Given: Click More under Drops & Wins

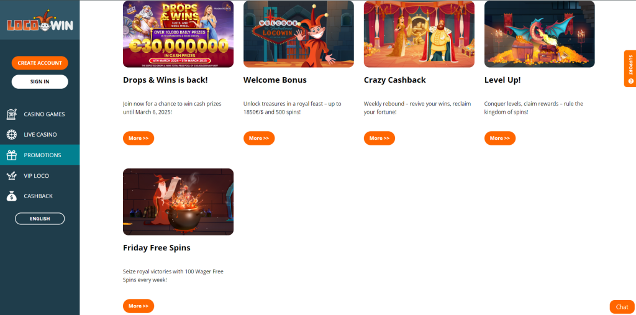Looking at the screenshot, I should [x=139, y=138].
